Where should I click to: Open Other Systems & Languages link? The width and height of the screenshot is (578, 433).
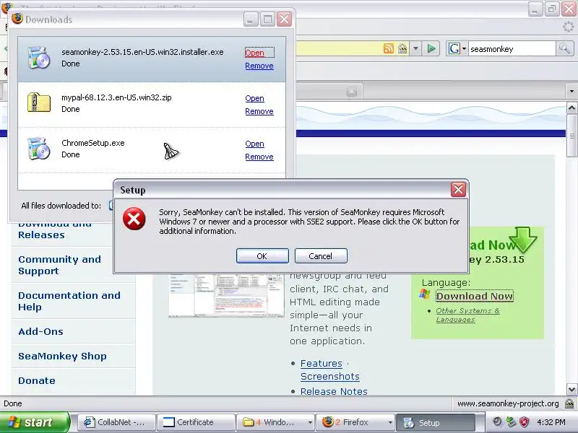click(x=467, y=315)
